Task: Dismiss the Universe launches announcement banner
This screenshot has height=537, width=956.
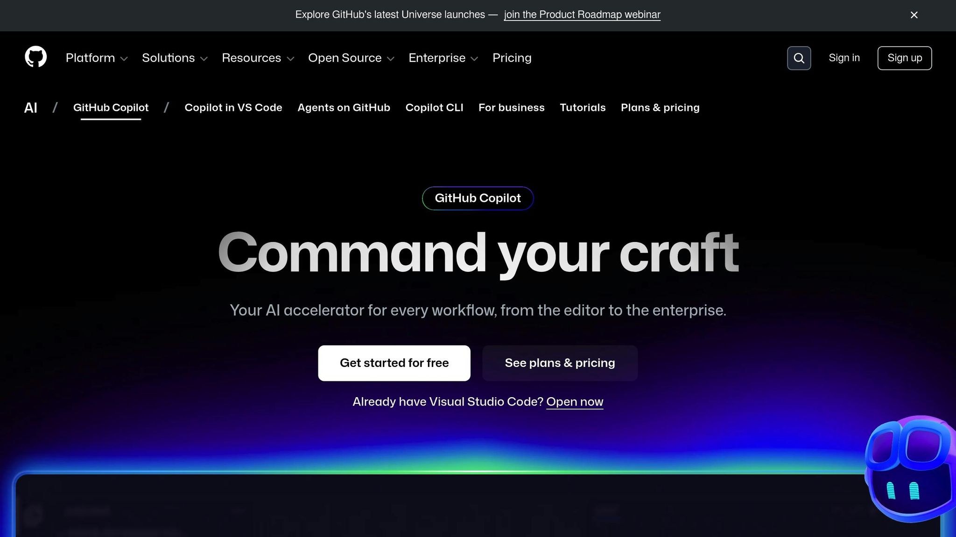Action: (x=914, y=15)
